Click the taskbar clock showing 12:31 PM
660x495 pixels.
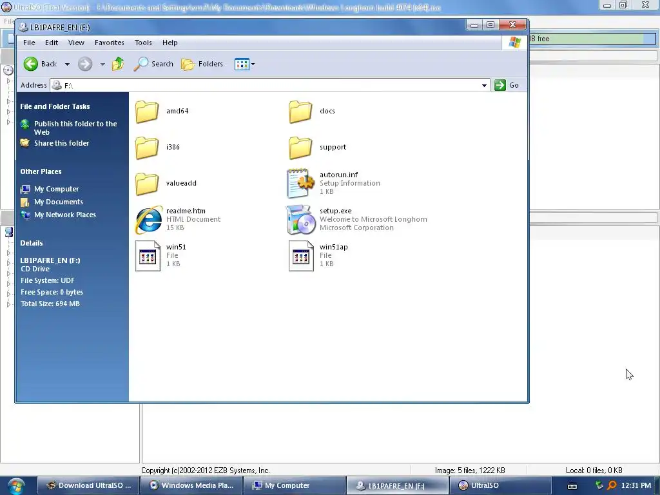click(636, 486)
